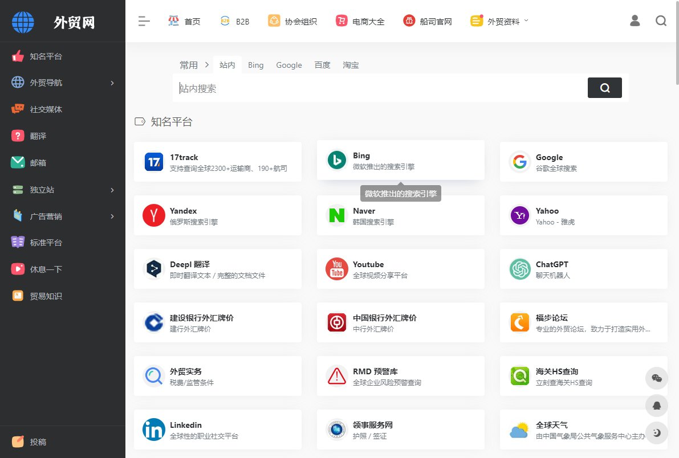Switch to the Google search tab
The height and width of the screenshot is (458, 679).
coord(289,65)
